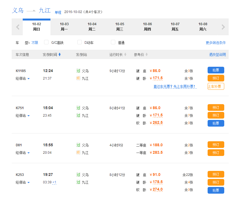
Task: Book D81 二等座 with 预订
Action: 216,145
